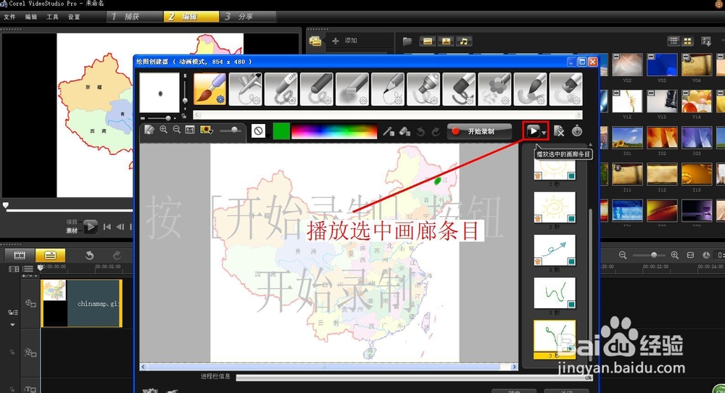This screenshot has width=725, height=393.
Task: Play the preview in main window
Action: [x=90, y=226]
